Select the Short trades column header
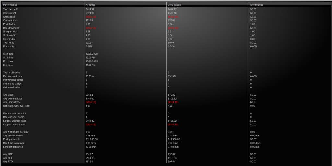The height and width of the screenshot is (166, 332). [257, 5]
